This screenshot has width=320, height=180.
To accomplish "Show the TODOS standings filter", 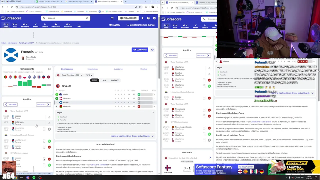I will click(94, 80).
